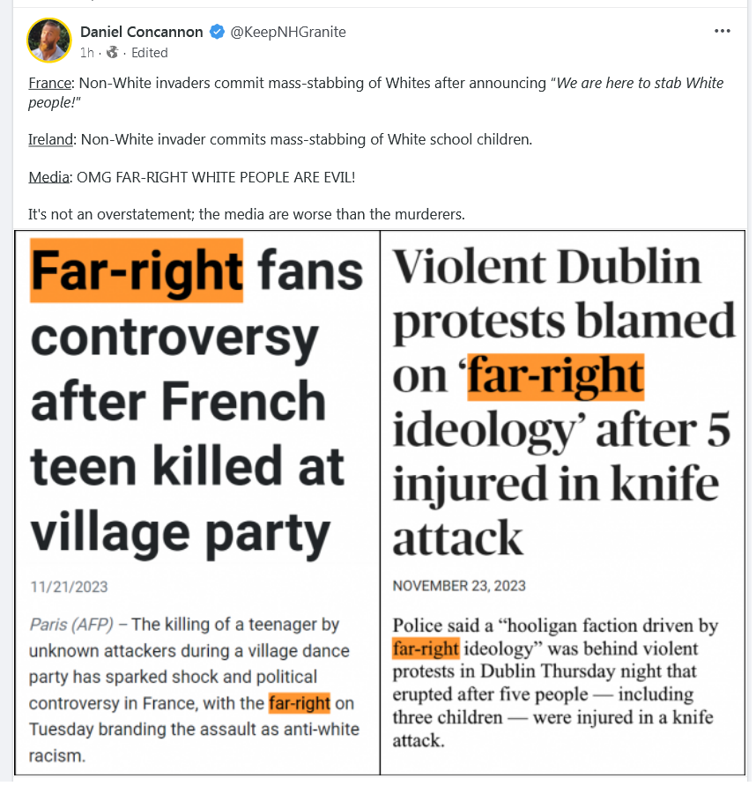Click the highlighted Far-right word in left headline
The height and width of the screenshot is (786, 756).
pos(137,271)
